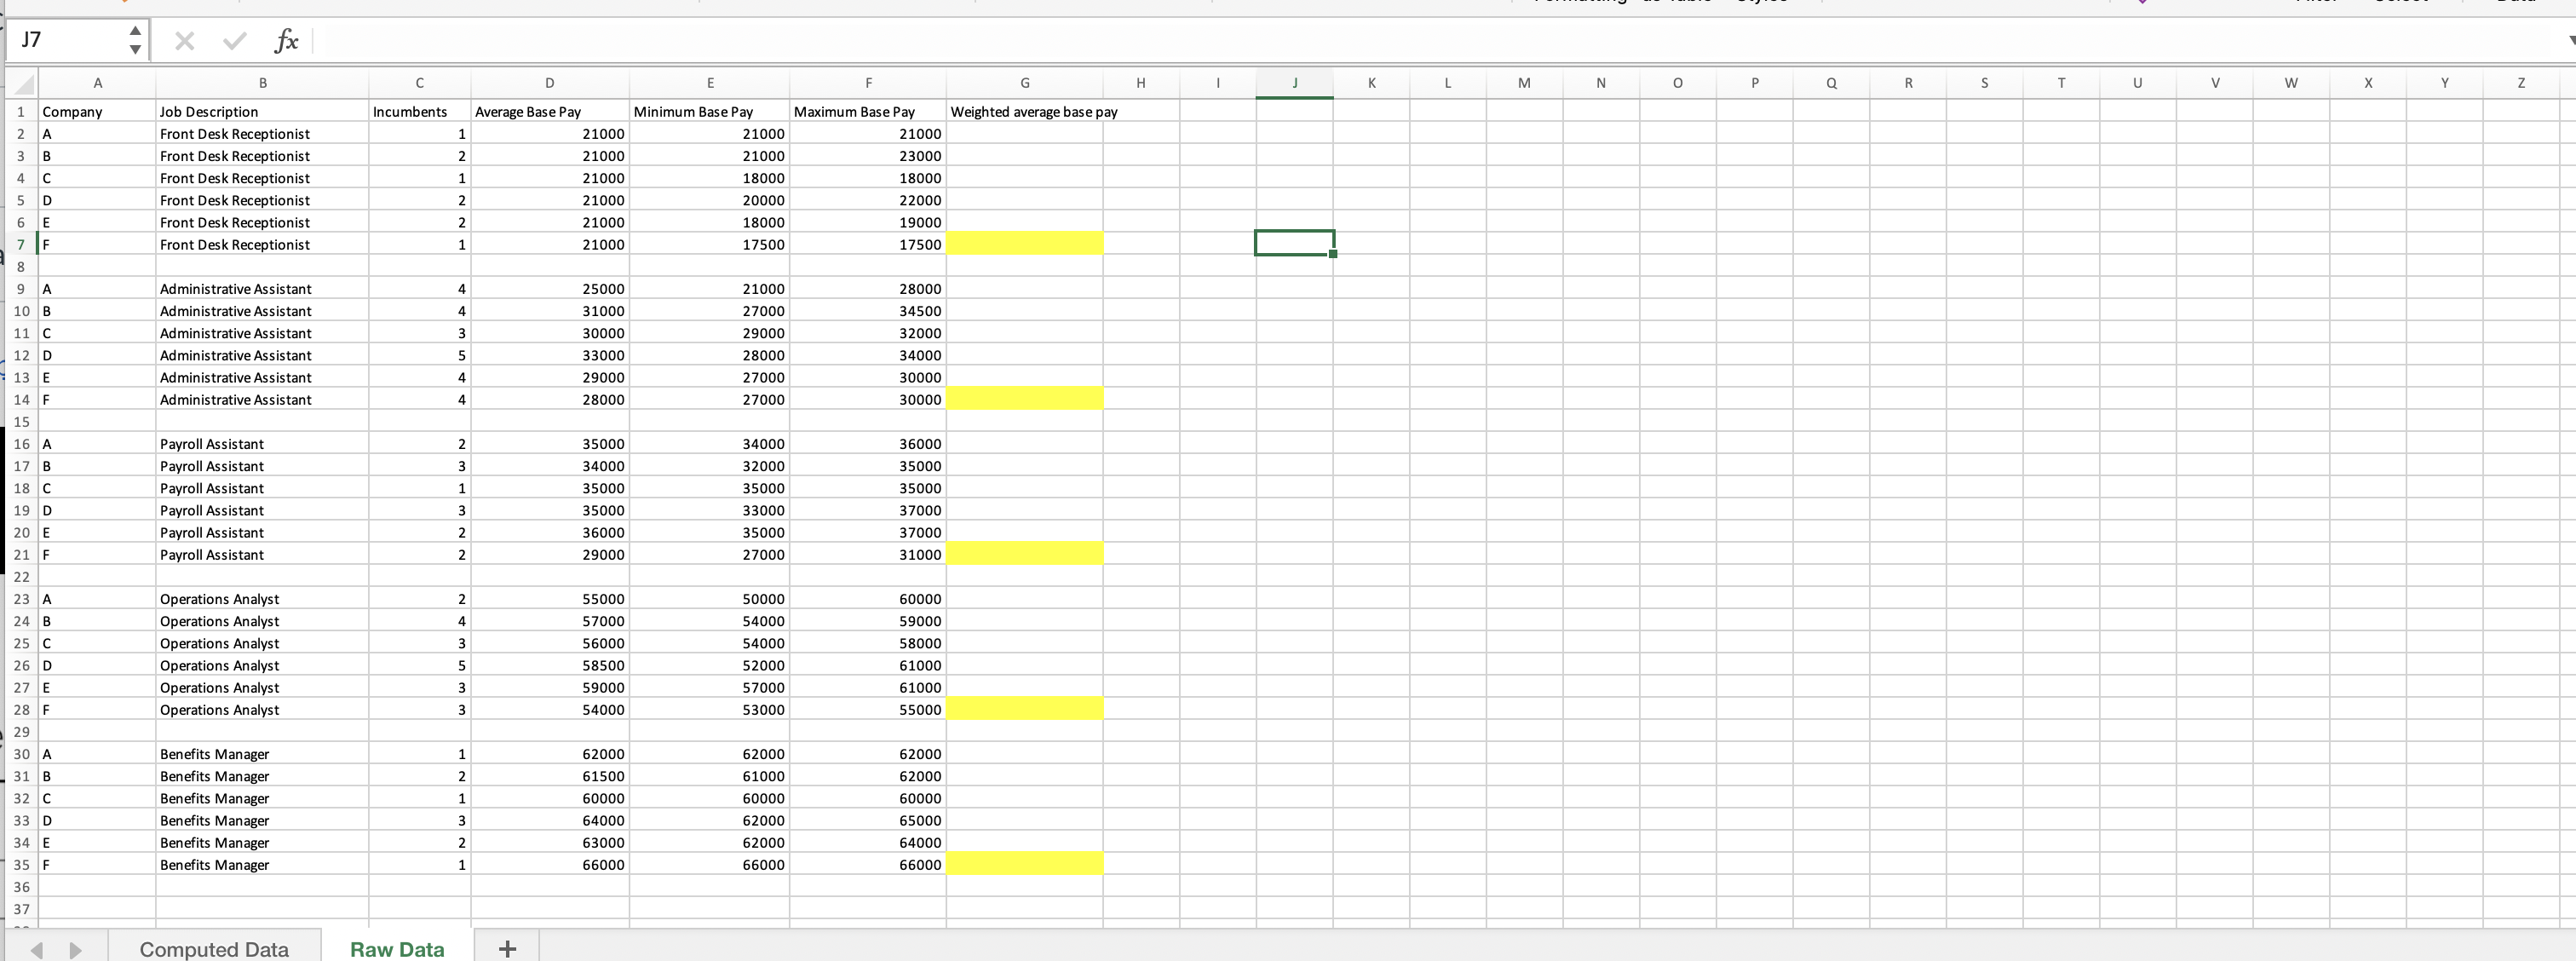Click the Name Box down stepper arrow

[x=135, y=50]
